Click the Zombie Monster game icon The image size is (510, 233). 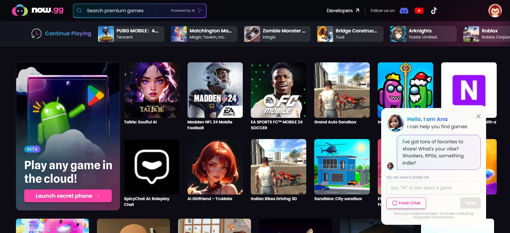pyautogui.click(x=252, y=34)
